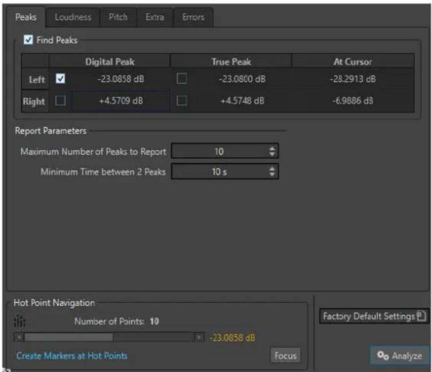Click the Minimum Time between 2 Peaks field
Viewport: 432px width, 372px height.
click(x=225, y=172)
